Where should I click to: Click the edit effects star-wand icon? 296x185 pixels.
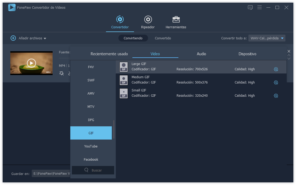pyautogui.click(x=62, y=73)
